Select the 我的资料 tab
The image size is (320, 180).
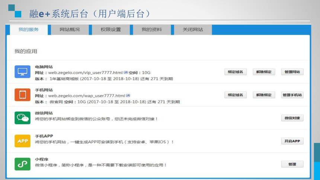coord(151,30)
